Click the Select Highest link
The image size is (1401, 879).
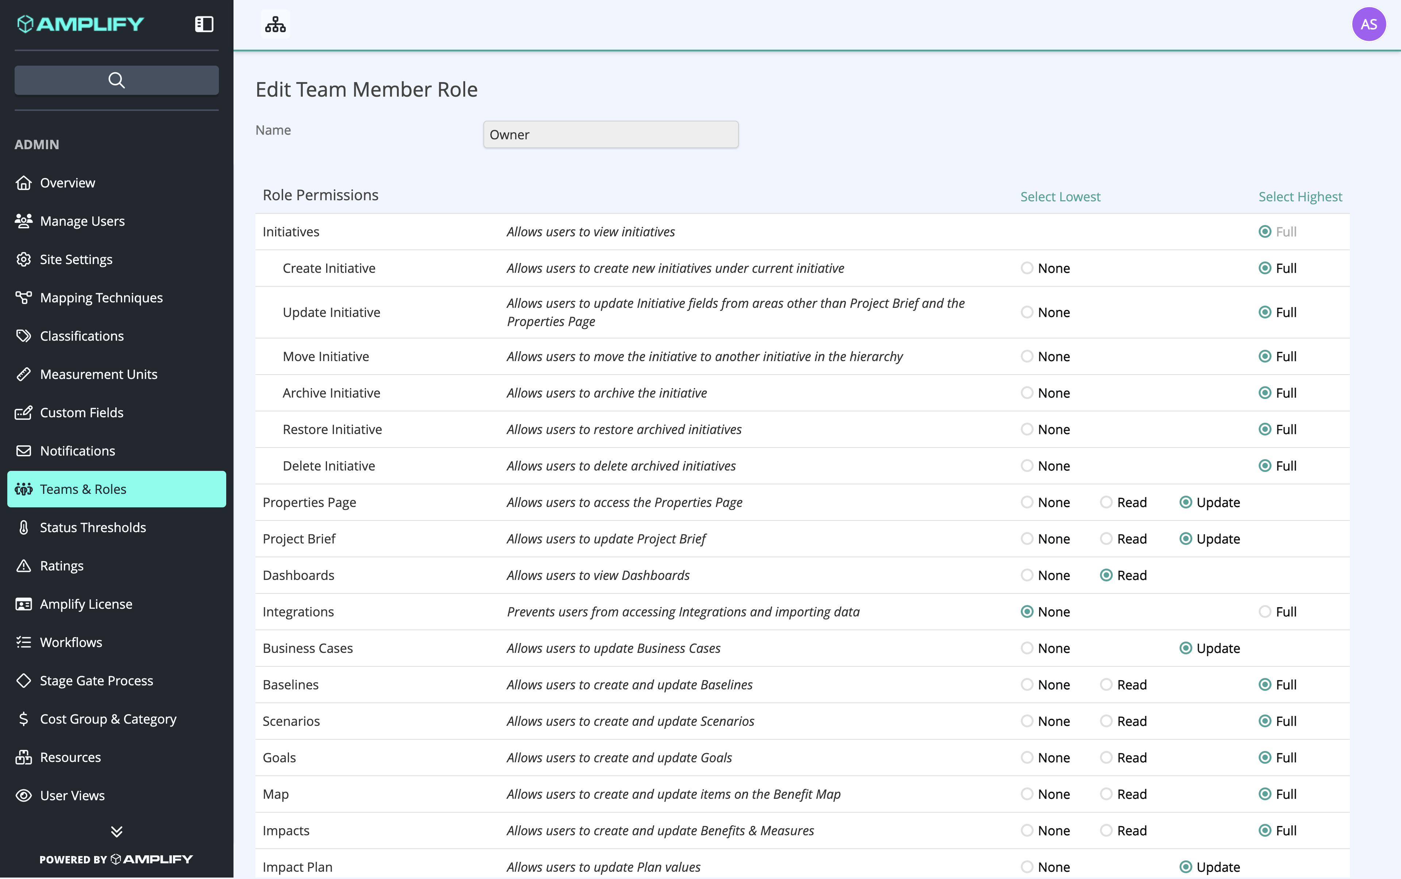click(x=1300, y=196)
